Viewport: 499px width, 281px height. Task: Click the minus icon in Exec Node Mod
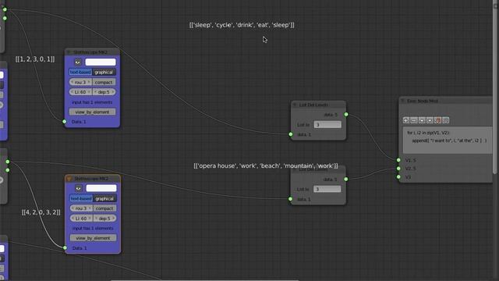(x=414, y=120)
